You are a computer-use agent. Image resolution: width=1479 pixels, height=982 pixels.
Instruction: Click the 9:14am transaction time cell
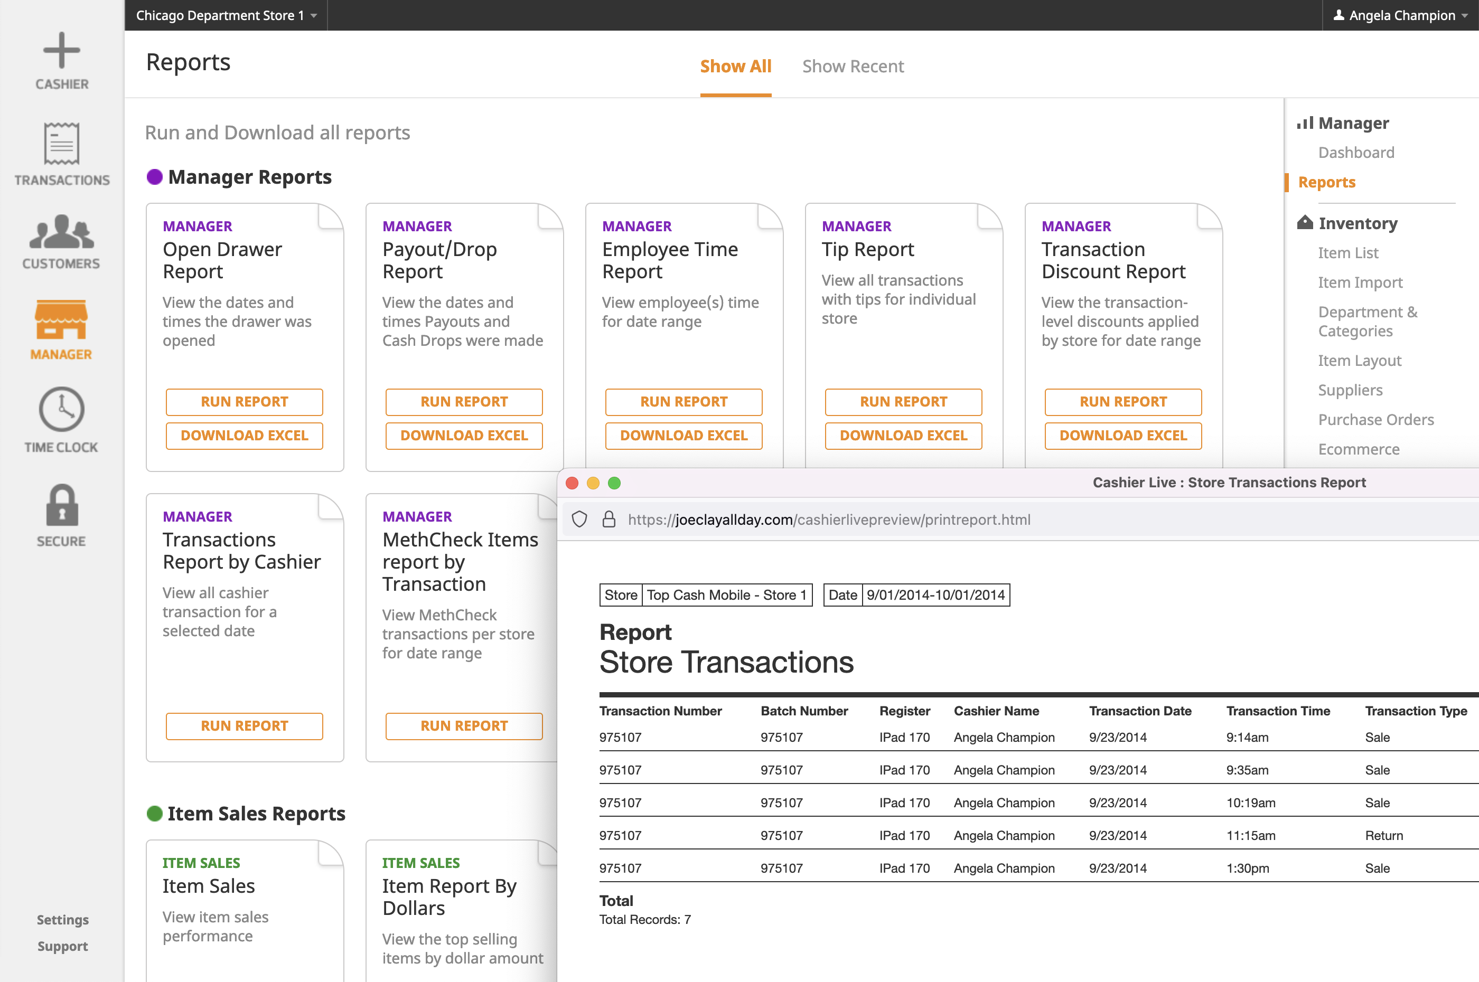tap(1247, 737)
